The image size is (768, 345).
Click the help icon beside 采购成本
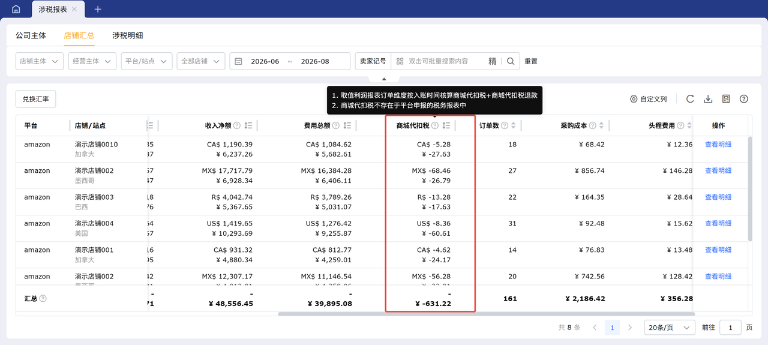pos(593,125)
